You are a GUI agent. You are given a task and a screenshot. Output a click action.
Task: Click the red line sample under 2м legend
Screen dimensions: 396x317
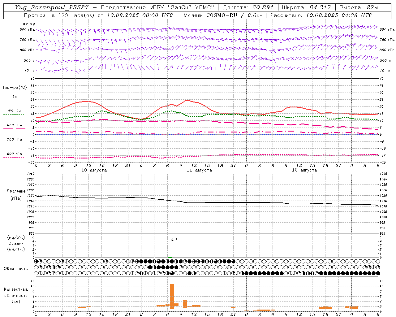click(x=14, y=100)
